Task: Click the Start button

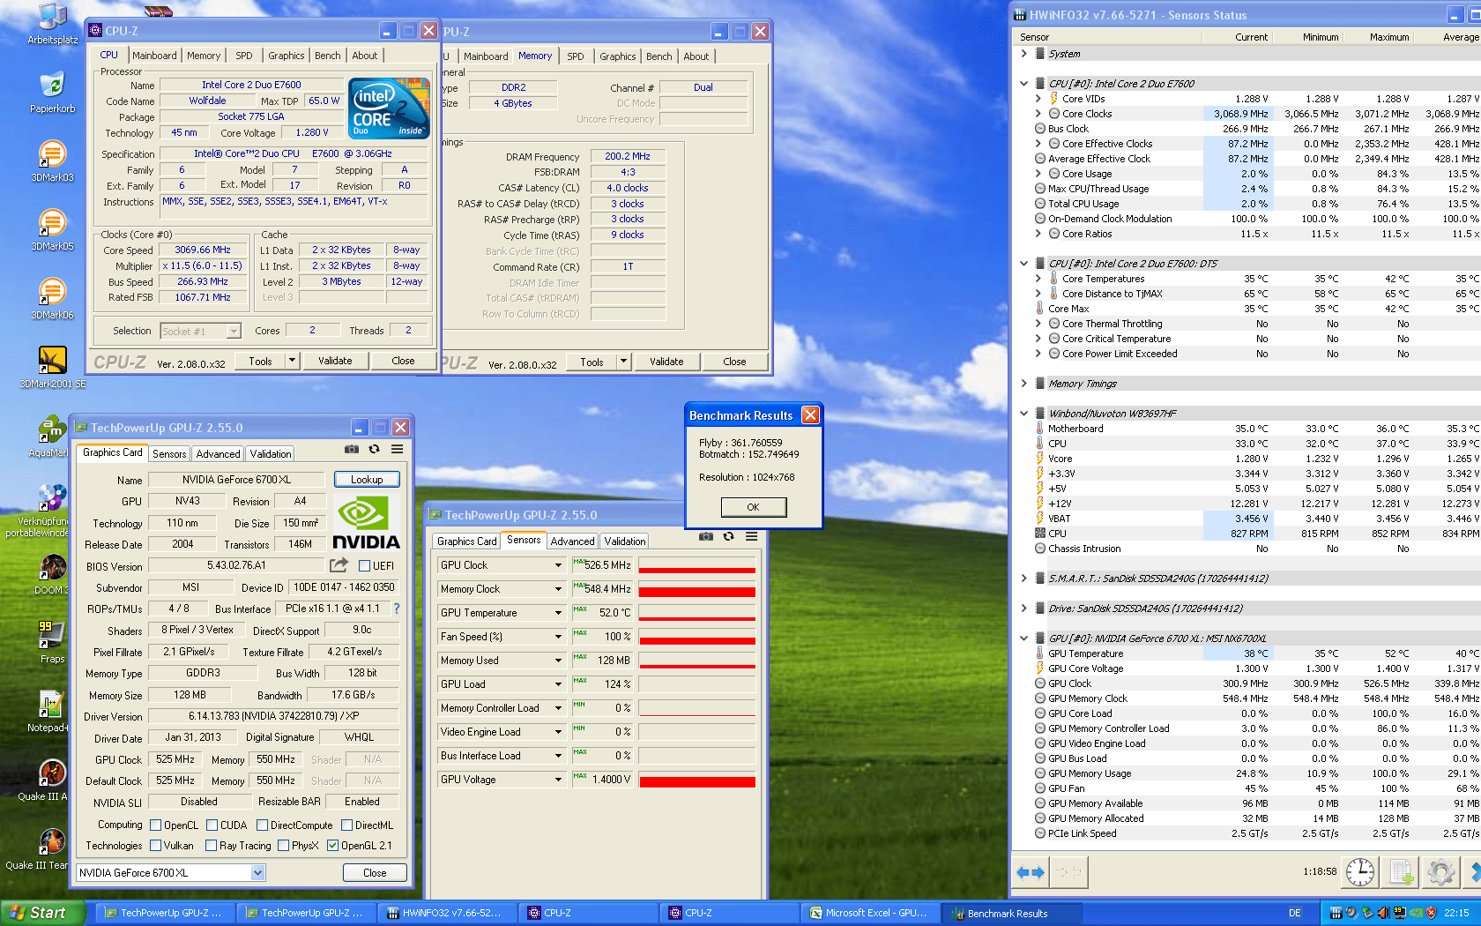Action: pos(41,913)
